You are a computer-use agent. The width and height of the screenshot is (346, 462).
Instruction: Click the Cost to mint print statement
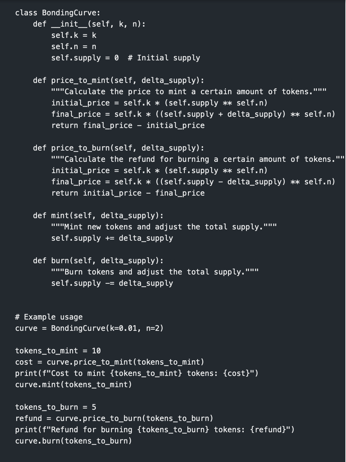click(137, 373)
